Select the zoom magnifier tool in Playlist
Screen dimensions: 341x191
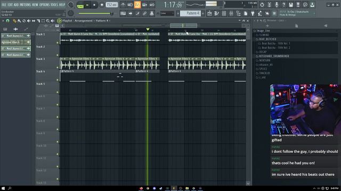point(48,21)
